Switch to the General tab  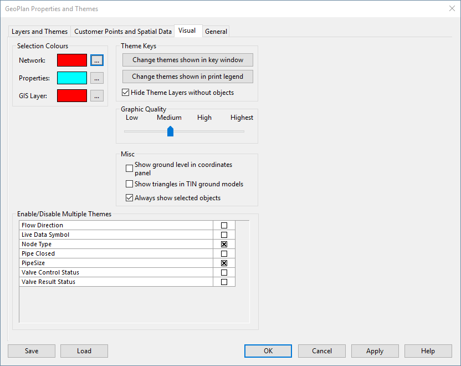[216, 32]
